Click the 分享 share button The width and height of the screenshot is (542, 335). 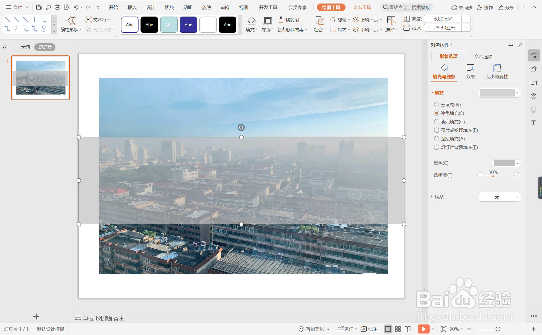pyautogui.click(x=506, y=8)
